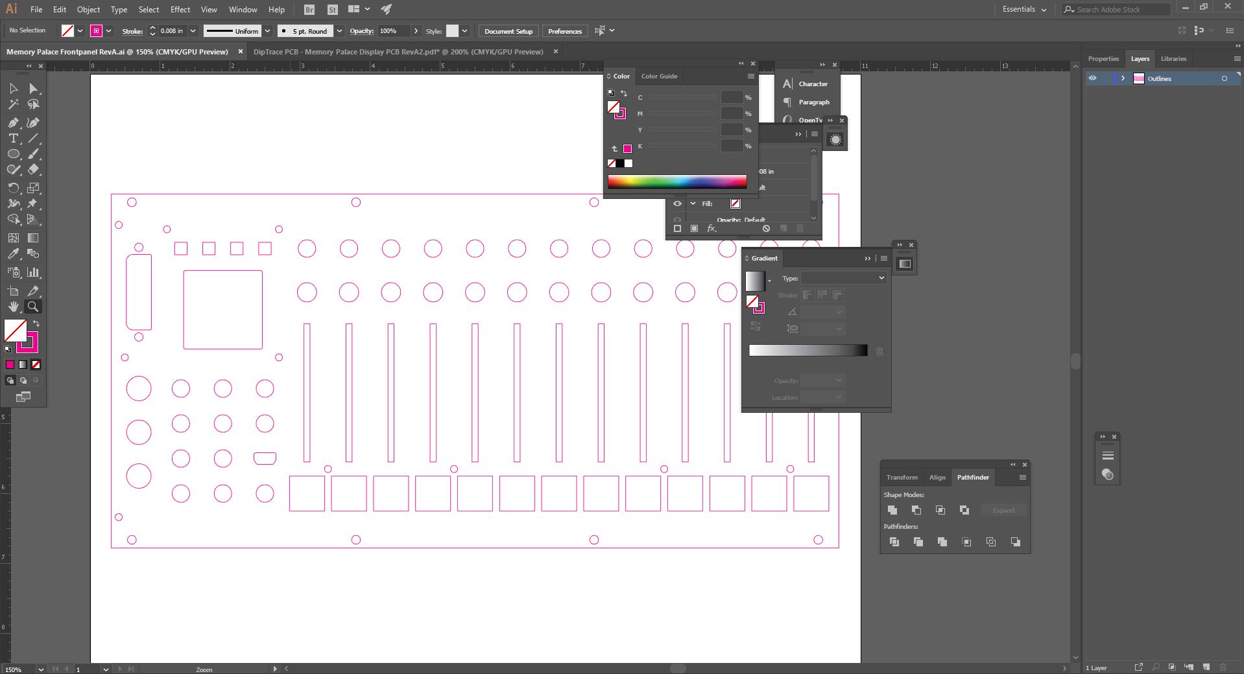
Task: Select the Perspective Grid tool
Action: (33, 220)
